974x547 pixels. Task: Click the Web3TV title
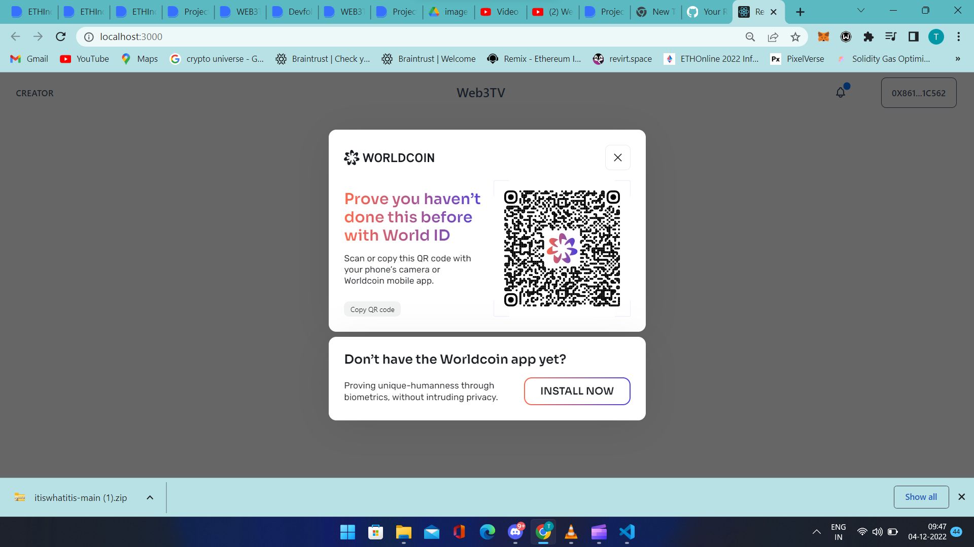(x=480, y=93)
